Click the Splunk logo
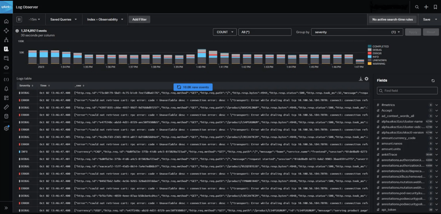 point(6,7)
